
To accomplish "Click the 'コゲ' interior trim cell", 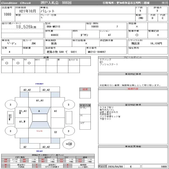I will 85,125.
